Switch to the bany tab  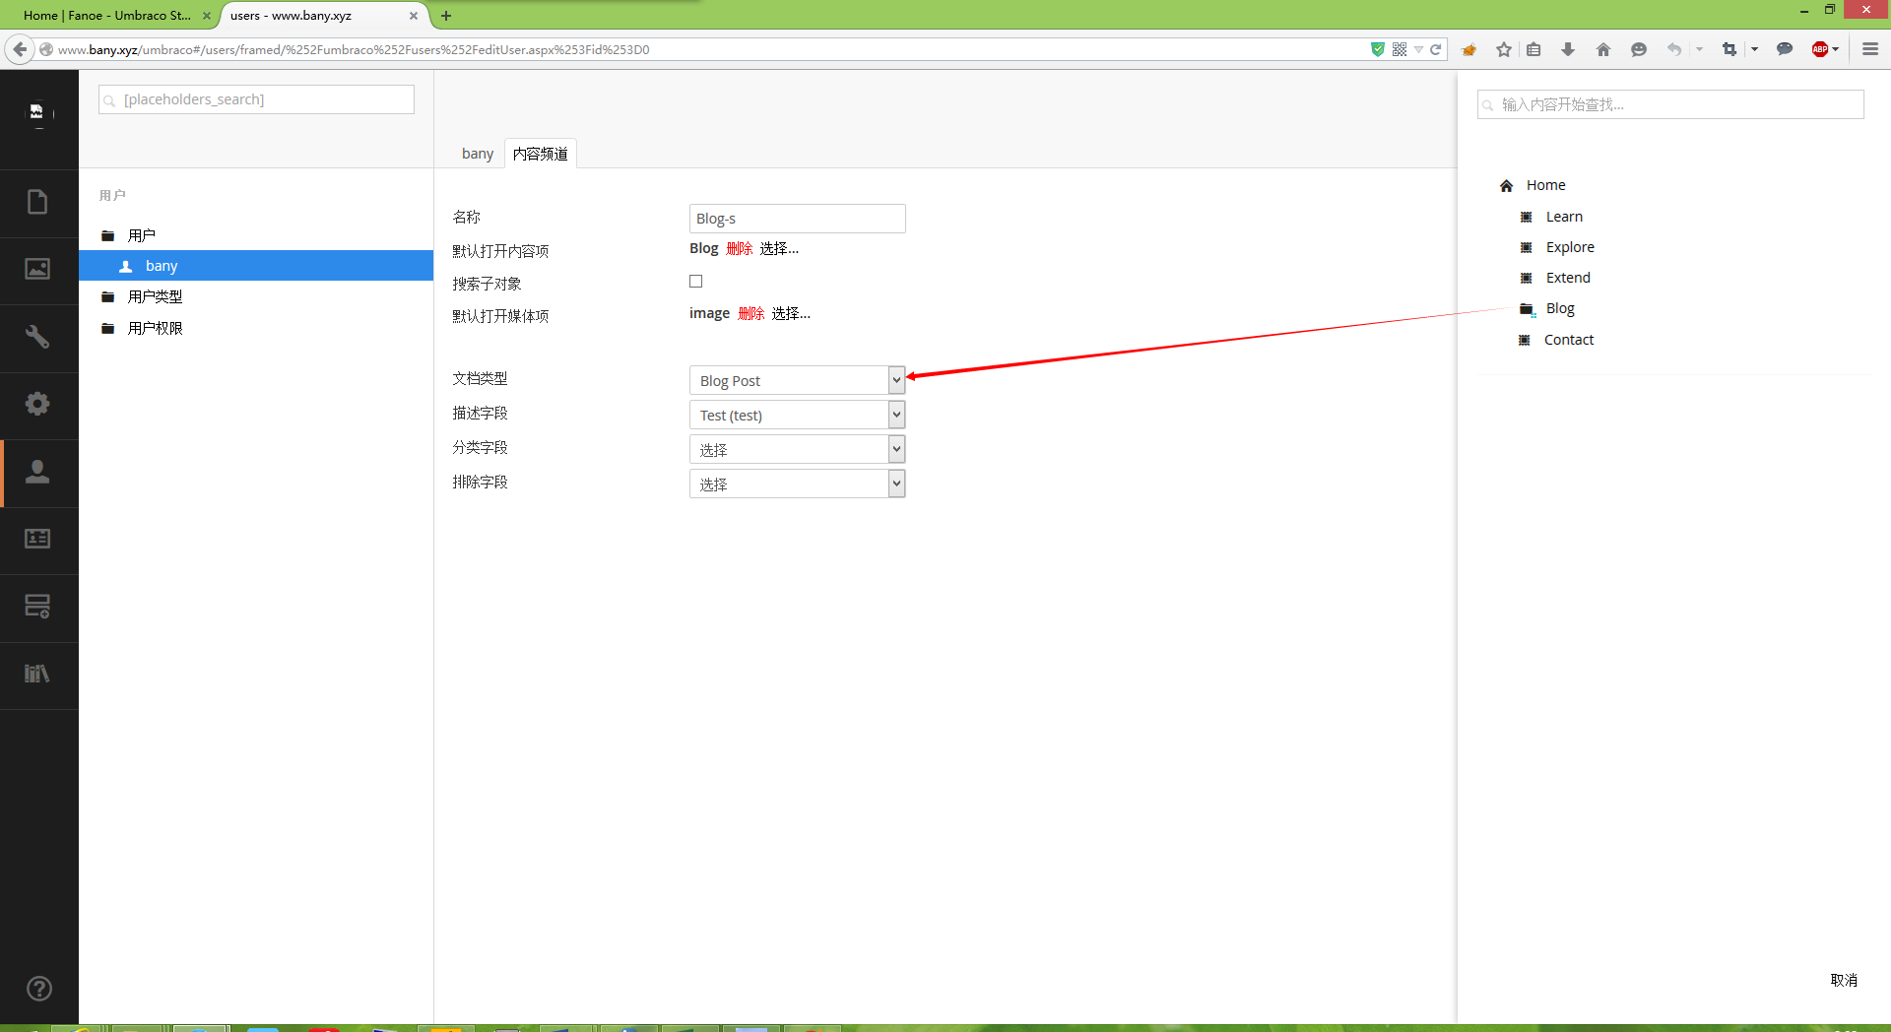(478, 154)
